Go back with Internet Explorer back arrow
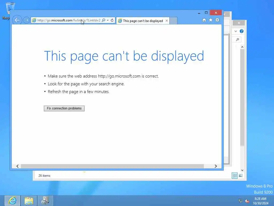Image resolution: width=274 pixels, height=206 pixels. pyautogui.click(x=17, y=20)
